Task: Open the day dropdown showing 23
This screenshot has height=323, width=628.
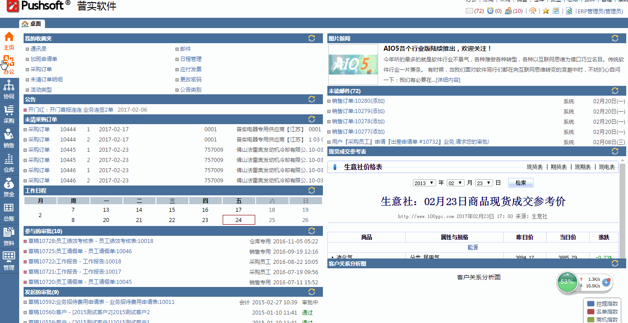Action: (484, 182)
